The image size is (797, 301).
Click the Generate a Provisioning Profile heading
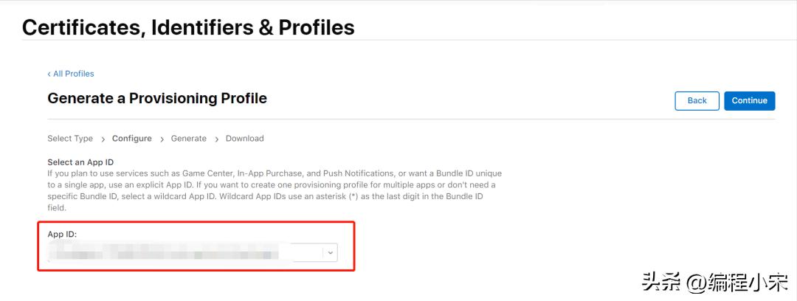[x=157, y=98]
